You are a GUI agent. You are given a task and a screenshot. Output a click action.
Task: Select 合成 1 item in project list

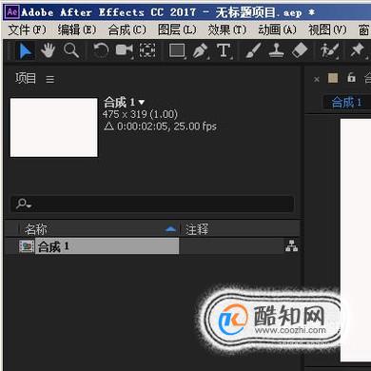click(x=99, y=246)
